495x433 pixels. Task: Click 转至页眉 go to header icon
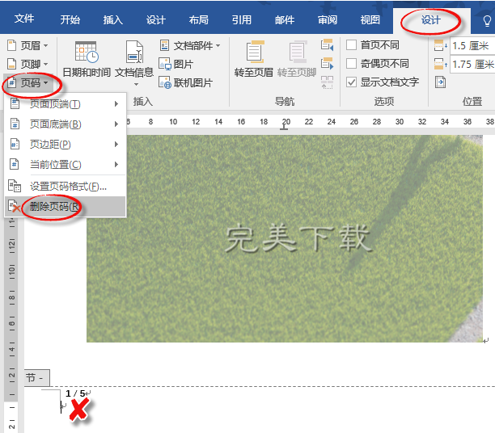coord(255,52)
